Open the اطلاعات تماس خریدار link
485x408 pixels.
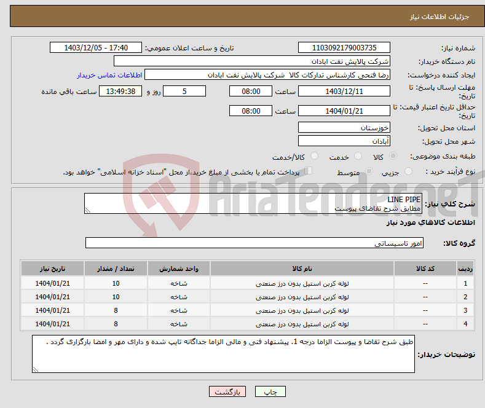point(109,75)
